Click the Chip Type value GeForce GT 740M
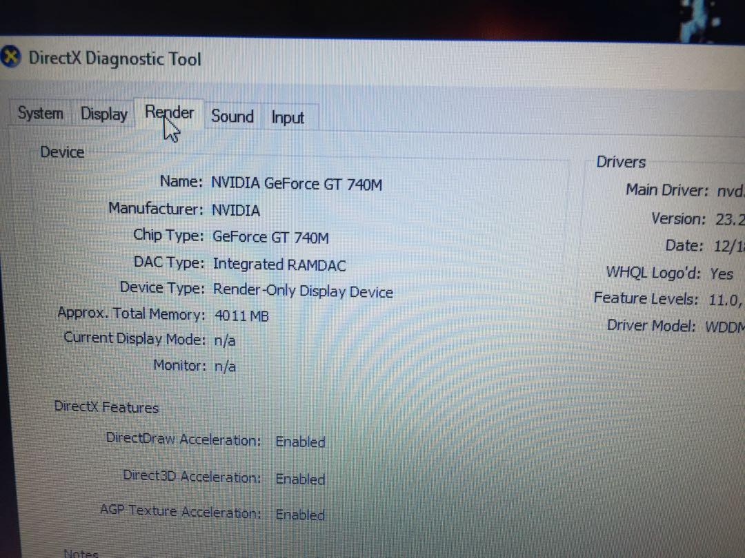745x558 pixels. [270, 237]
